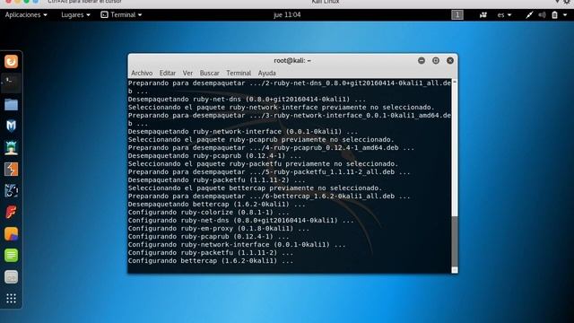Click the line 'Configurando ruby-network-interface (0.0.1-0kali1) ...'
The image size is (574, 323).
(237, 245)
